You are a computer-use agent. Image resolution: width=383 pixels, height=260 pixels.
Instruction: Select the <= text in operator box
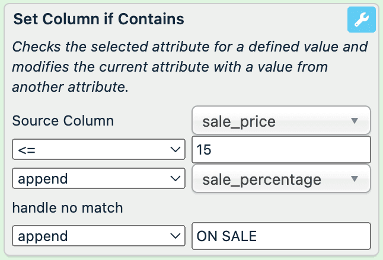(27, 150)
